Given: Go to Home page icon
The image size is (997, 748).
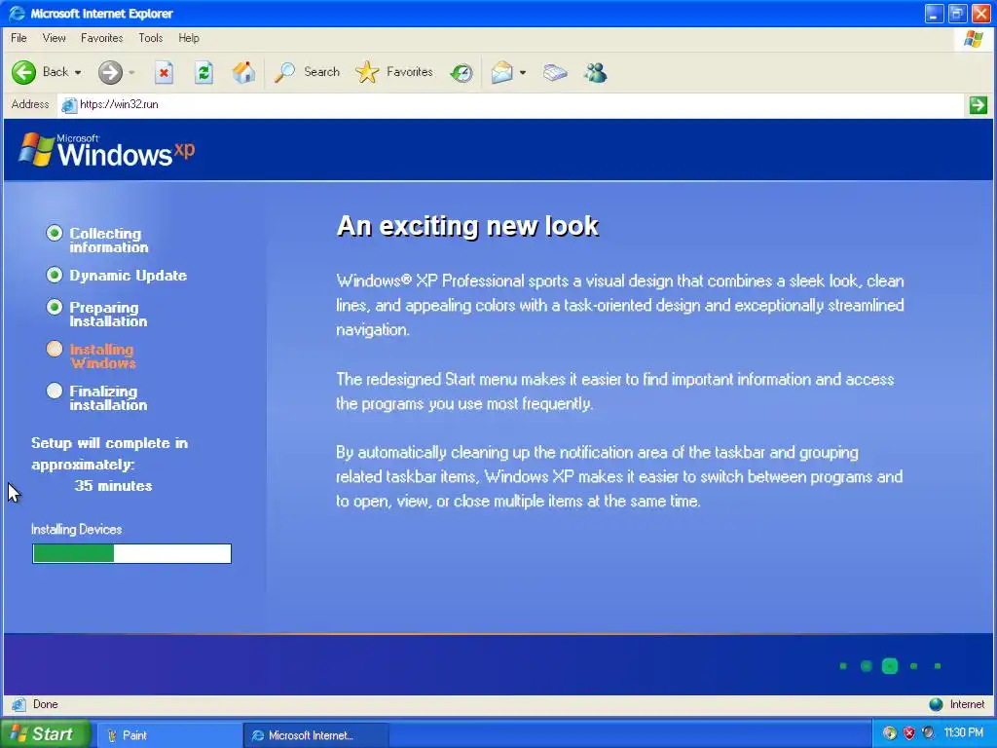Looking at the screenshot, I should [243, 72].
